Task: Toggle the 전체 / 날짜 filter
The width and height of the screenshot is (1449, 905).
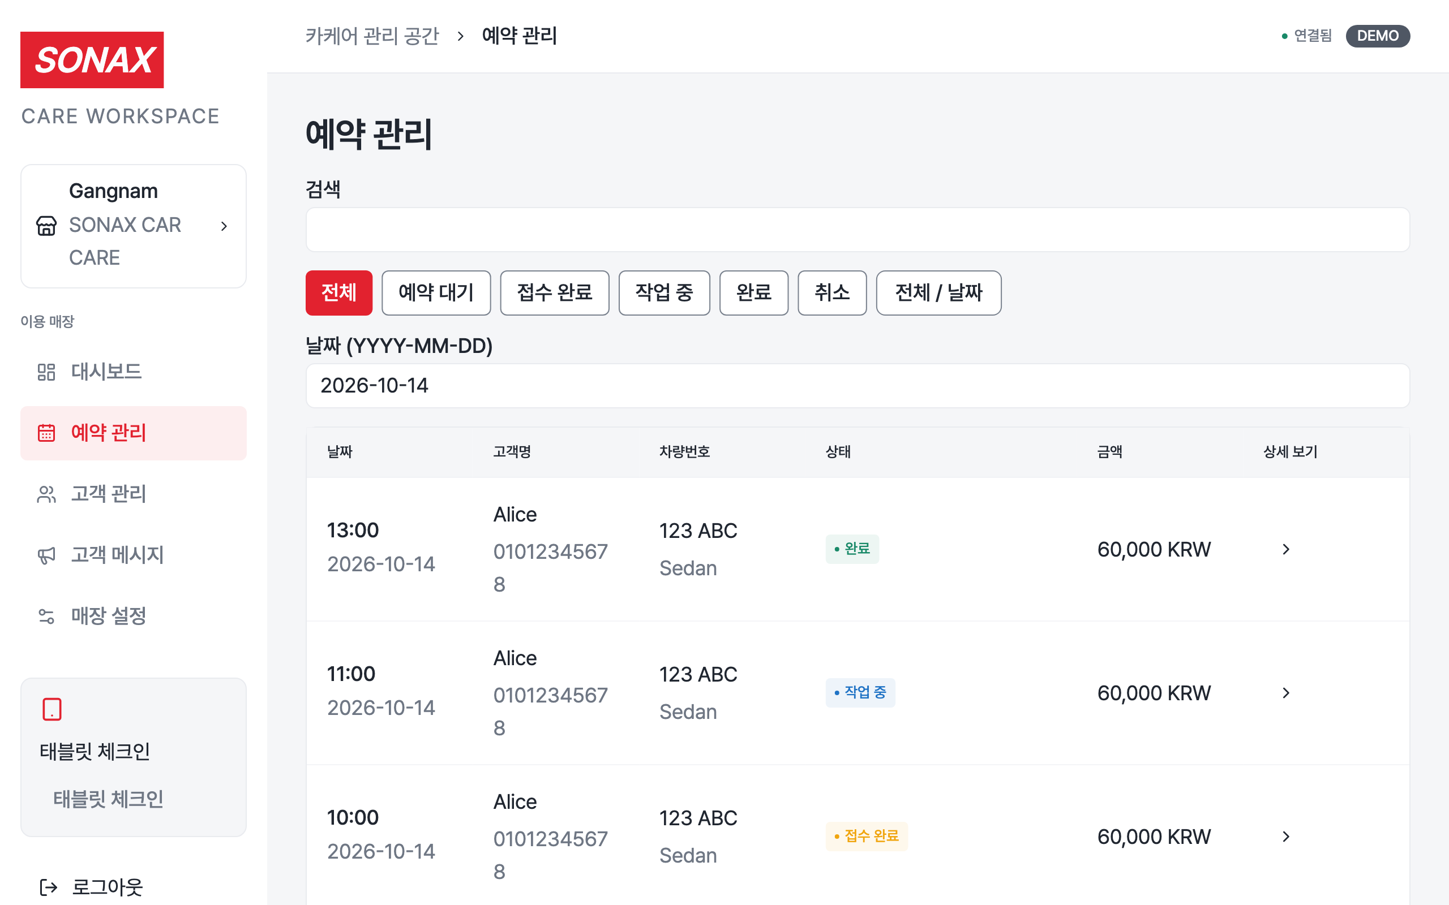Action: coord(939,292)
